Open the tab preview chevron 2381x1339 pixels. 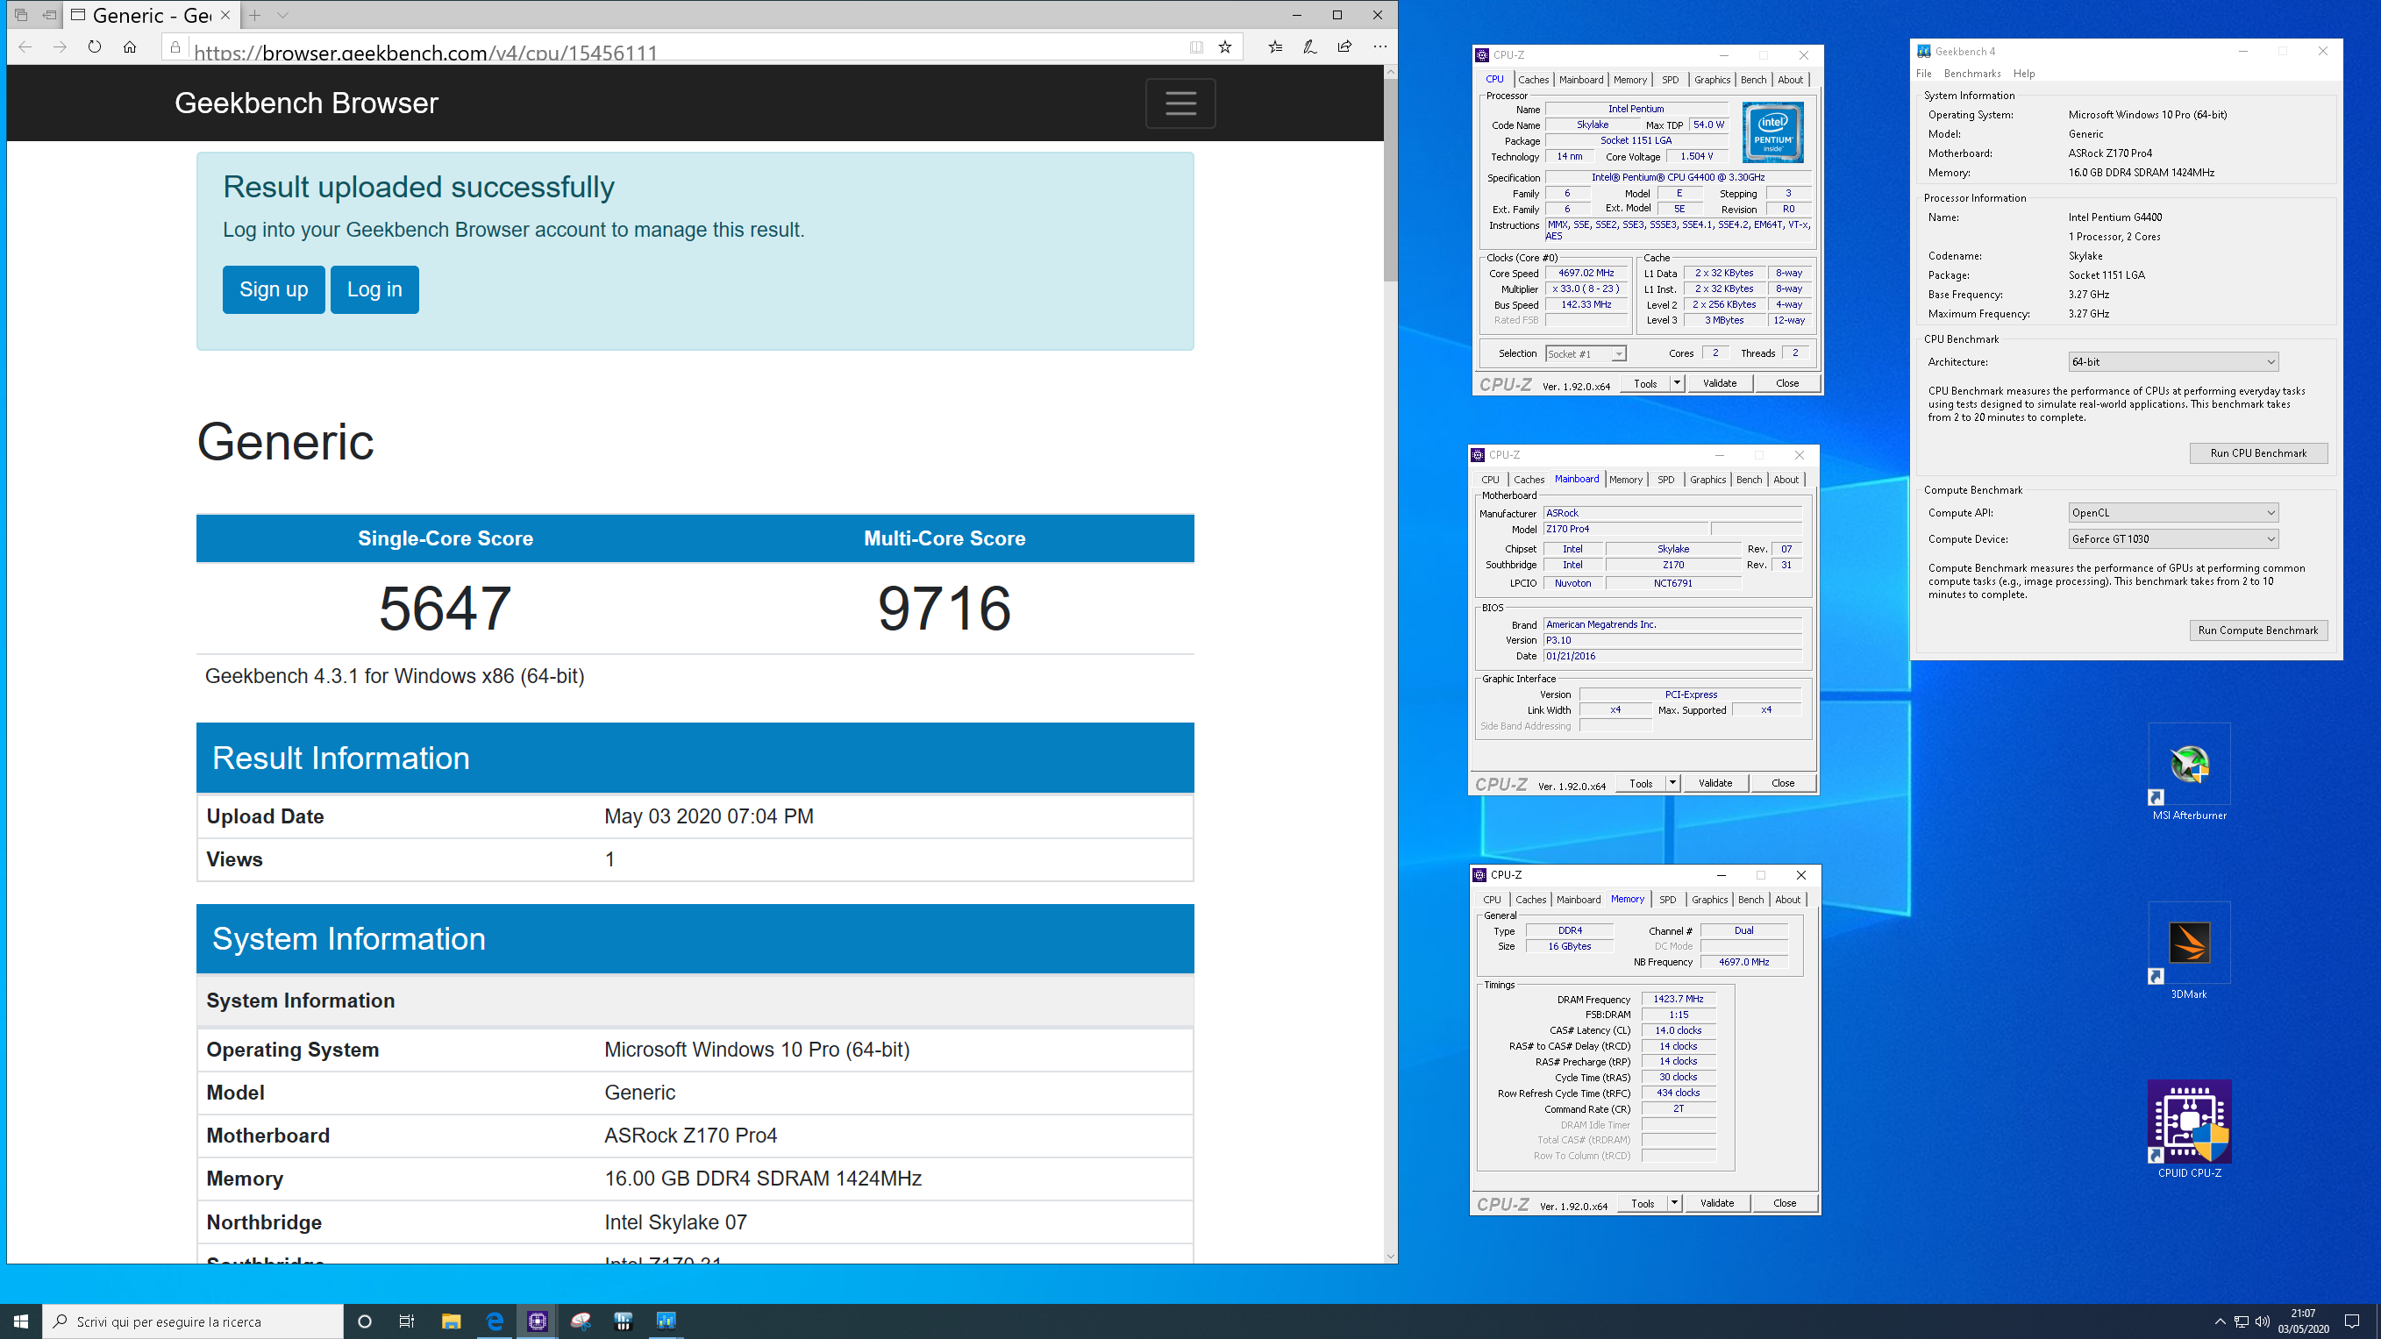pyautogui.click(x=283, y=15)
